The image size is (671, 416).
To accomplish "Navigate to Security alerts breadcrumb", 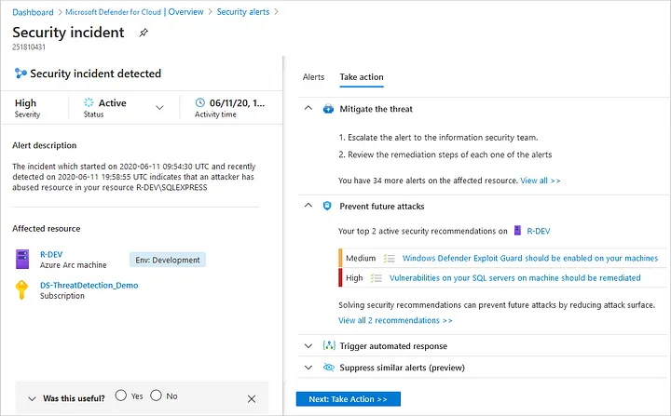I will (243, 12).
